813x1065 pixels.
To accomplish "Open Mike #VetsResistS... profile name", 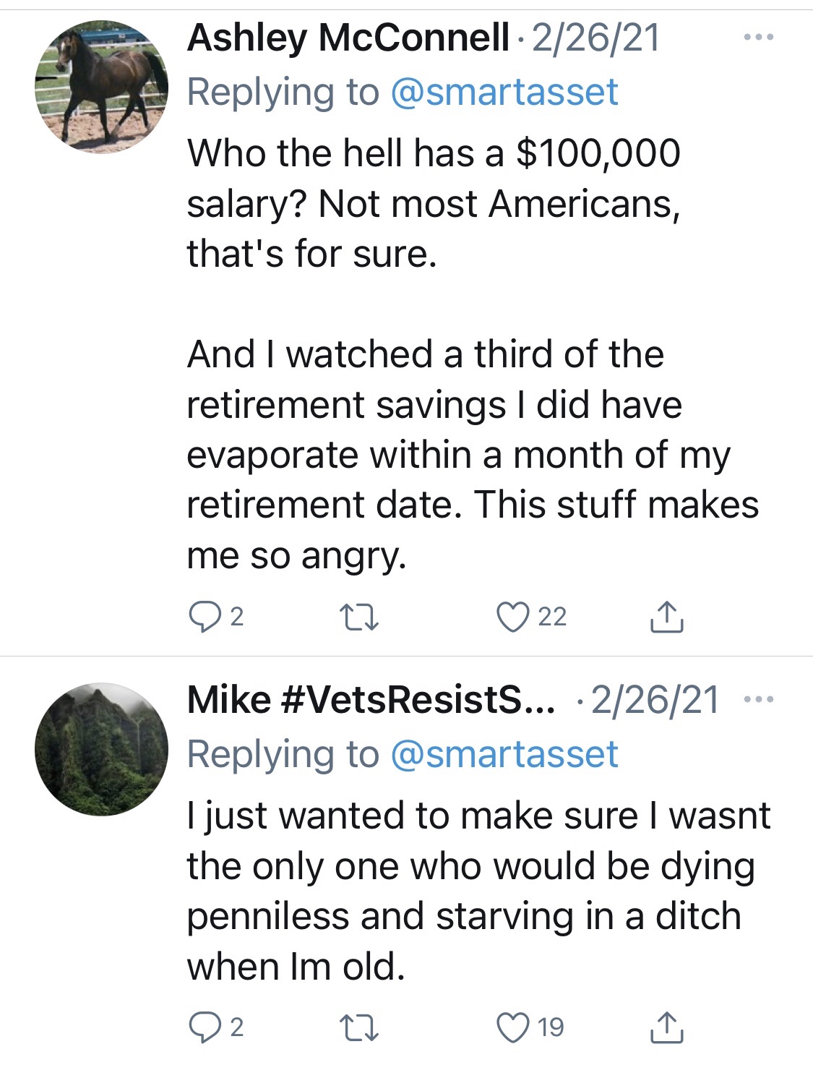I will pyautogui.click(x=371, y=700).
